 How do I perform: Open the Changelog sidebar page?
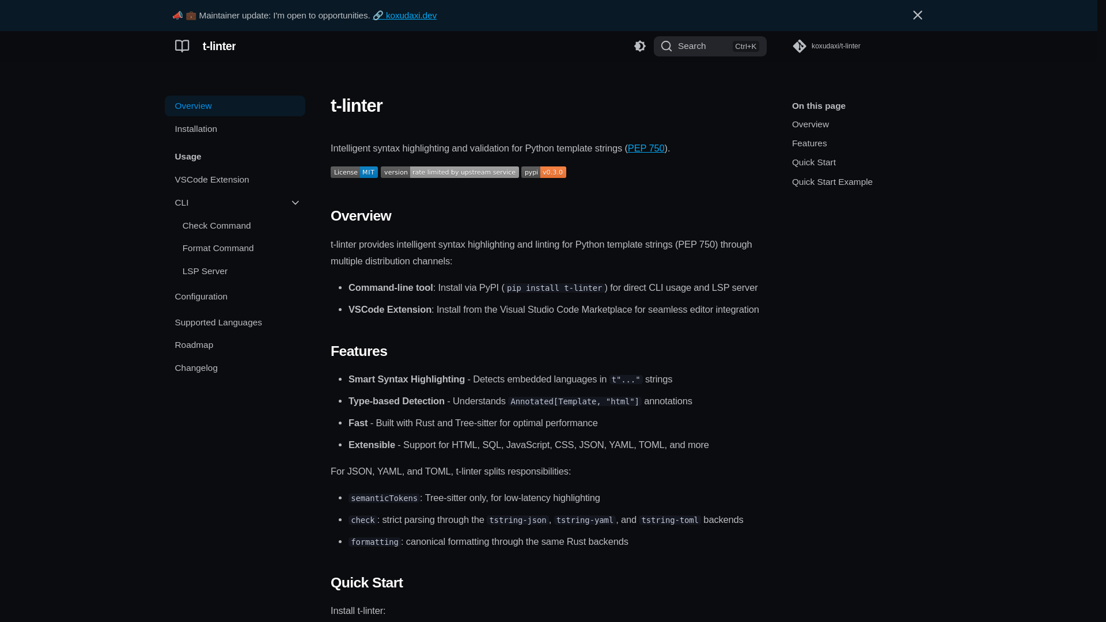point(235,368)
